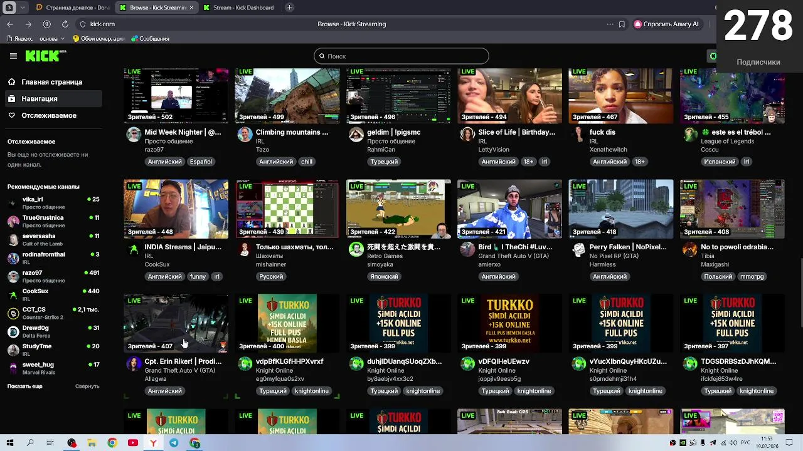Filter by 'Español' tag on razo97 card

[201, 162]
